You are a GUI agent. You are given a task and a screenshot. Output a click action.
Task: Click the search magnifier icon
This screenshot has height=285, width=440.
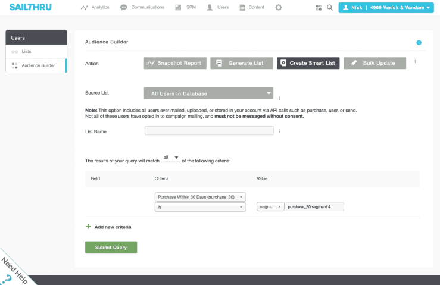[330, 8]
